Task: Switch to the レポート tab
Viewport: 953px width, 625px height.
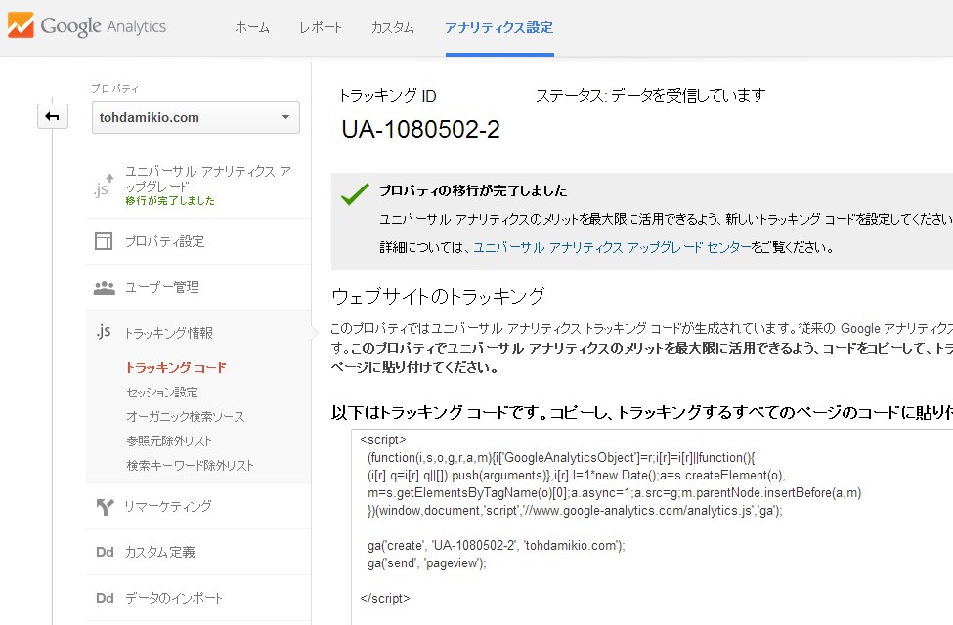Action: point(320,29)
